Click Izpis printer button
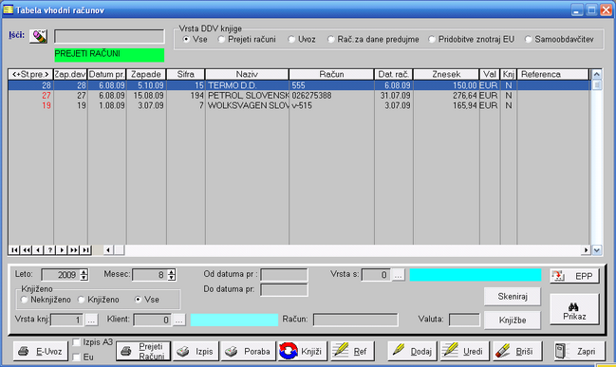The image size is (616, 367). (x=196, y=351)
